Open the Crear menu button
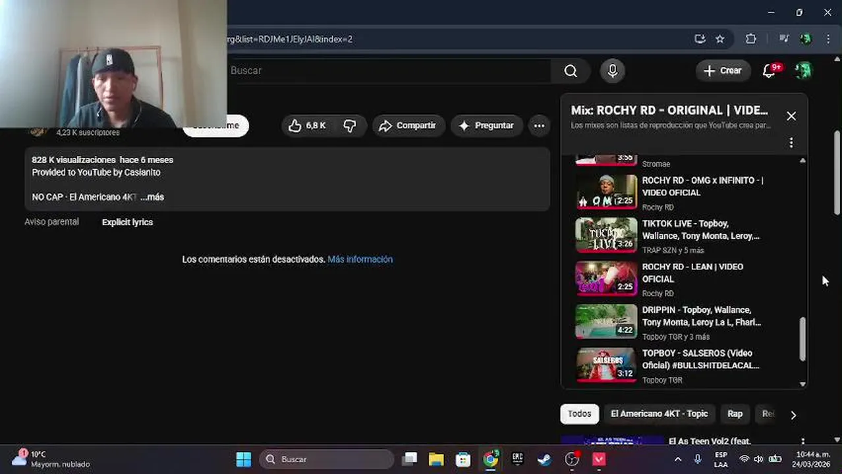Image resolution: width=842 pixels, height=474 pixels. [723, 70]
